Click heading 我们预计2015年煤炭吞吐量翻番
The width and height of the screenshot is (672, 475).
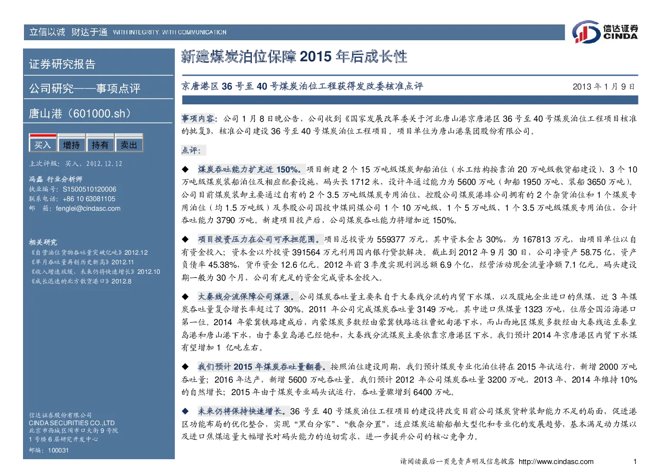[x=263, y=367]
